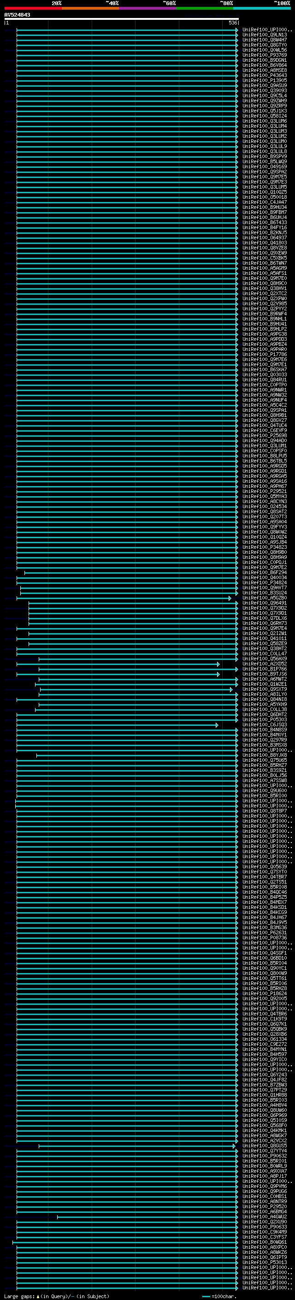Select hit label UniRef100_B8YJK8
Screen dimensions: 295x1300
coord(264,755)
